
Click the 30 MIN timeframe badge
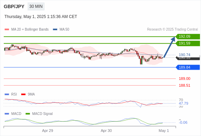[36, 6]
